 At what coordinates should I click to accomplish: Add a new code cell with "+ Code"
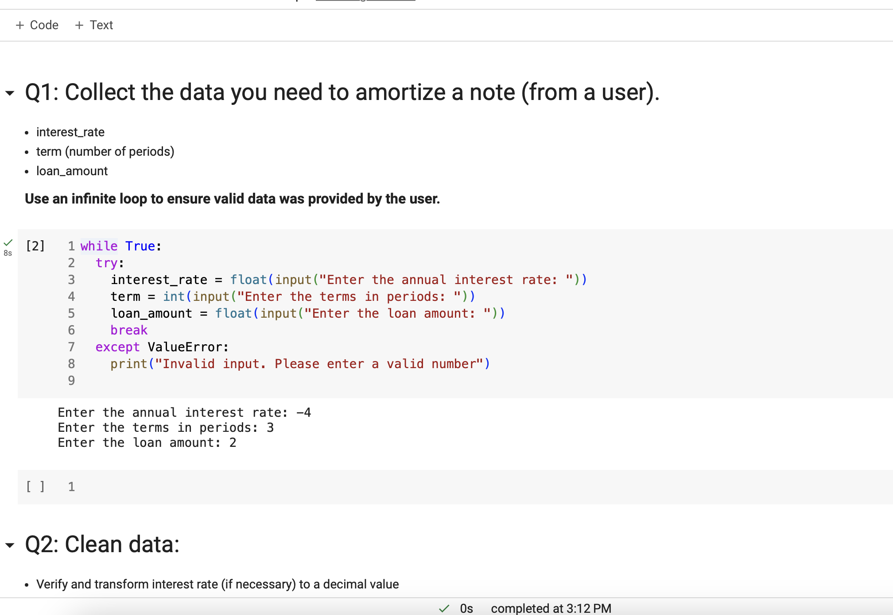click(37, 25)
